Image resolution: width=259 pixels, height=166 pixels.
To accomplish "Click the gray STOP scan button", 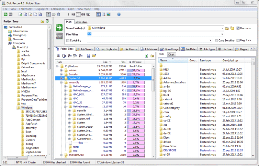I will (59, 36).
